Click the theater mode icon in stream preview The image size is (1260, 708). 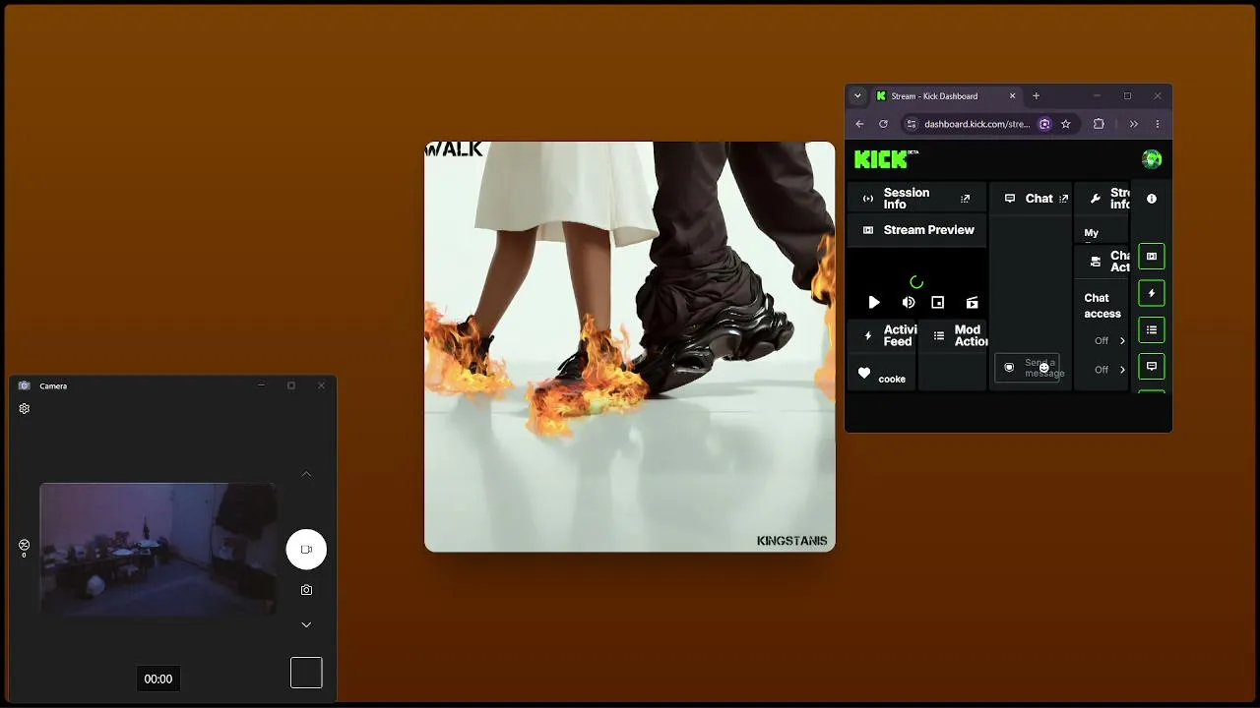(x=972, y=303)
